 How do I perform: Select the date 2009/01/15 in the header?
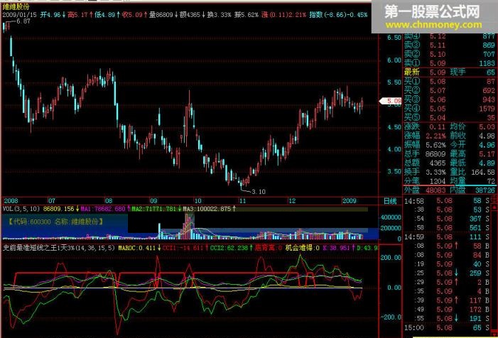pyautogui.click(x=19, y=15)
